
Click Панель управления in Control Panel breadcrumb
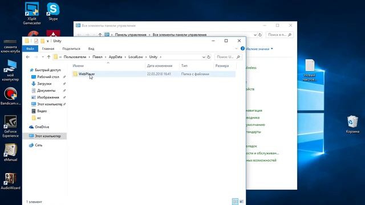131,35
